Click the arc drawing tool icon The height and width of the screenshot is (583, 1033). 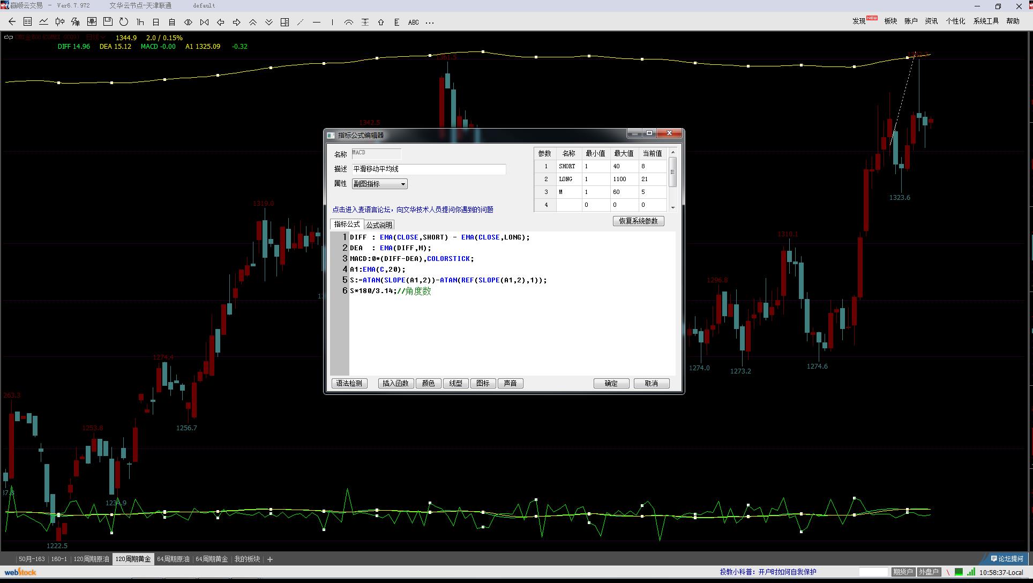coord(349,23)
